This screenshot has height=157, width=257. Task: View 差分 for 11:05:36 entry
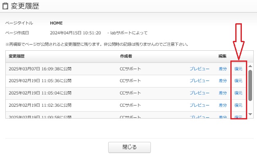(223, 81)
